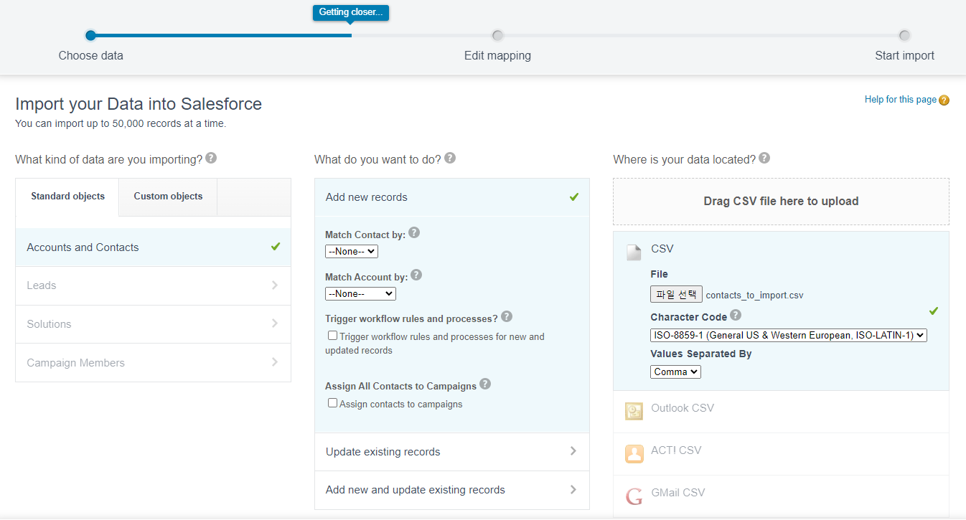Expand the Leads option chevron
Viewport: 966px width, 520px height.
[275, 285]
